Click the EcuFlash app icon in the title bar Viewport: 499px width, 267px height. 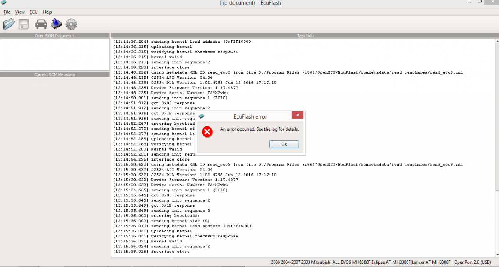[x=4, y=3]
